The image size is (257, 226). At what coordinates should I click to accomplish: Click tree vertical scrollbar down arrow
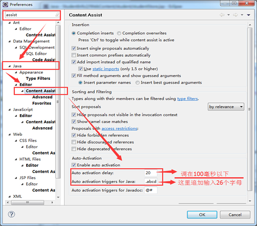58,197
